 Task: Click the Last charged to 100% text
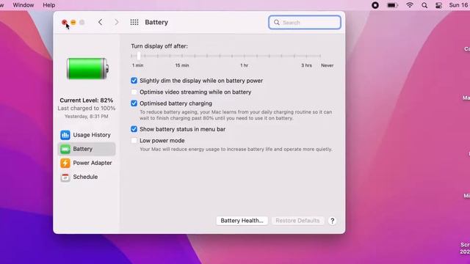[87, 109]
